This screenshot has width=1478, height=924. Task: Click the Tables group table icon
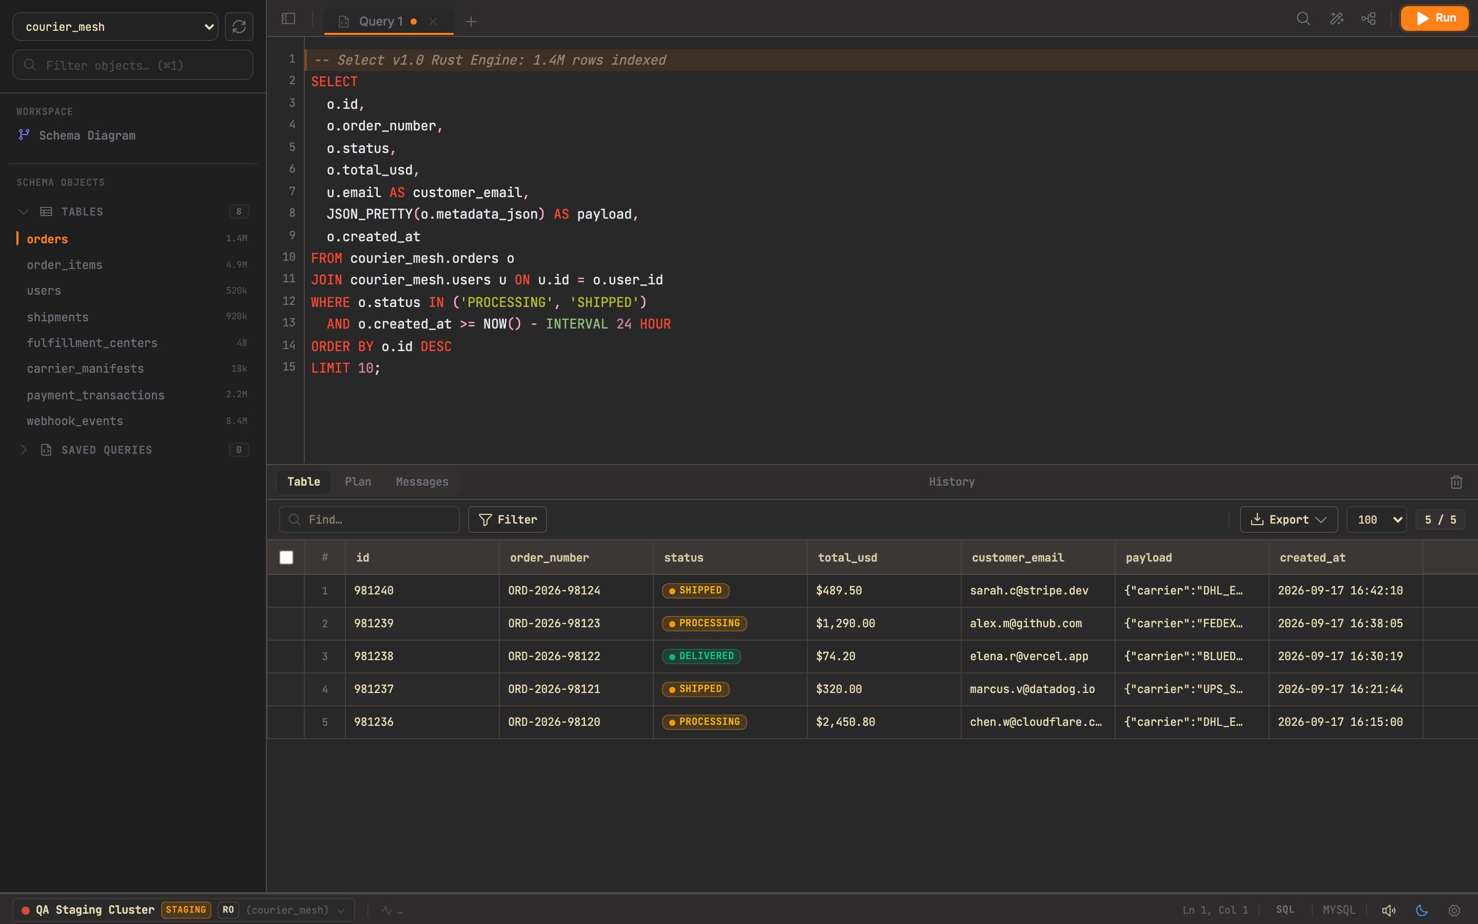click(x=46, y=211)
